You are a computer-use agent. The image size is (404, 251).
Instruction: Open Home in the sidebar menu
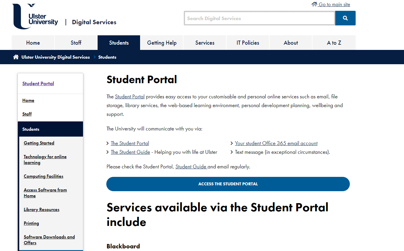(x=28, y=100)
